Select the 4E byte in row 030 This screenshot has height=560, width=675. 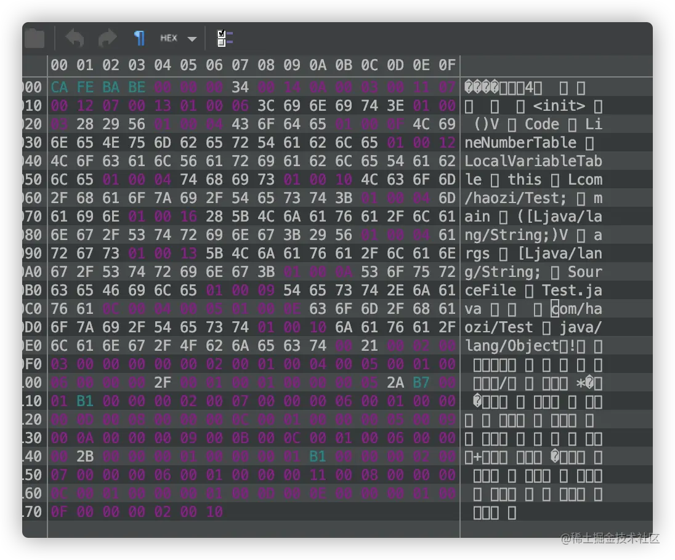coord(111,143)
